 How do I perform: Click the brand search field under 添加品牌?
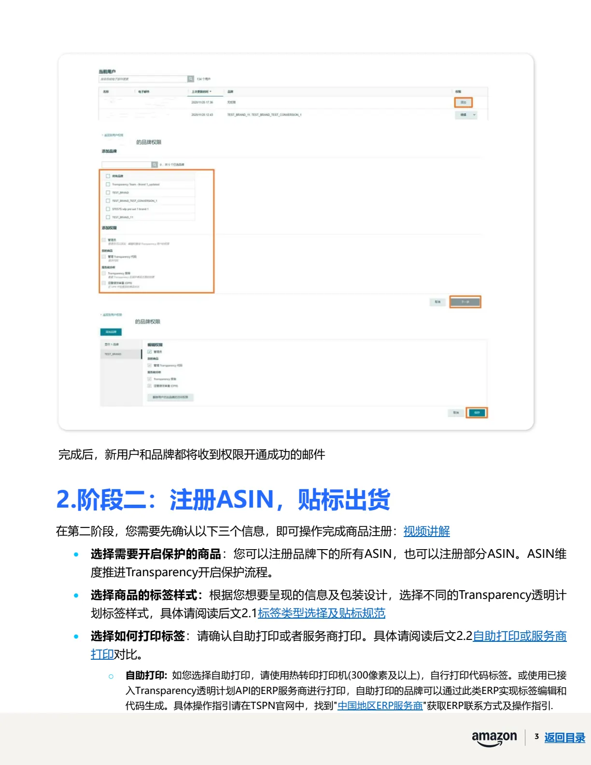click(127, 165)
